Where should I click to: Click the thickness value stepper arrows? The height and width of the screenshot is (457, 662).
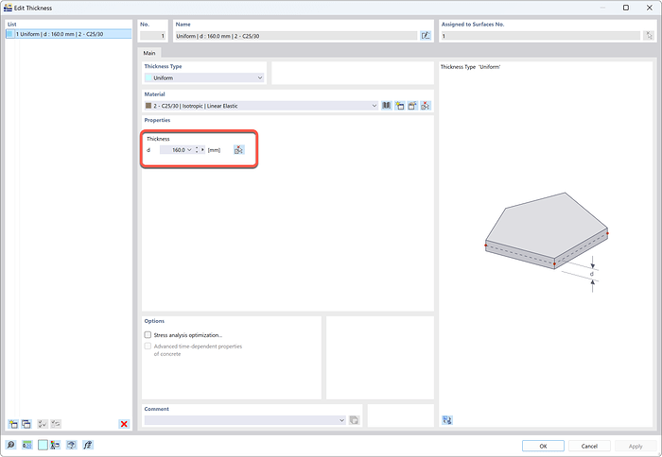coord(197,150)
